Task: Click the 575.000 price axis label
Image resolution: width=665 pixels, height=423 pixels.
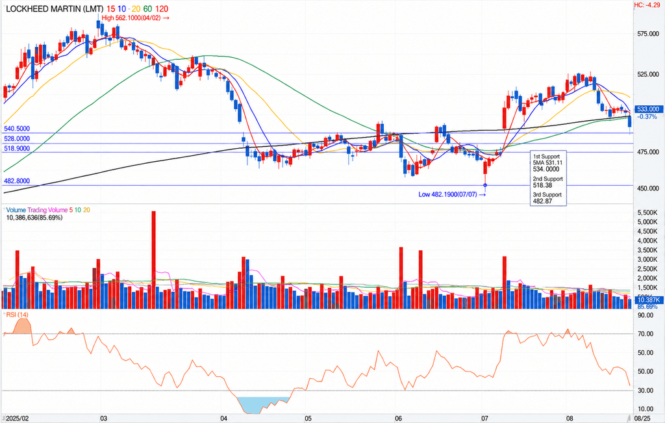Action: [648, 34]
